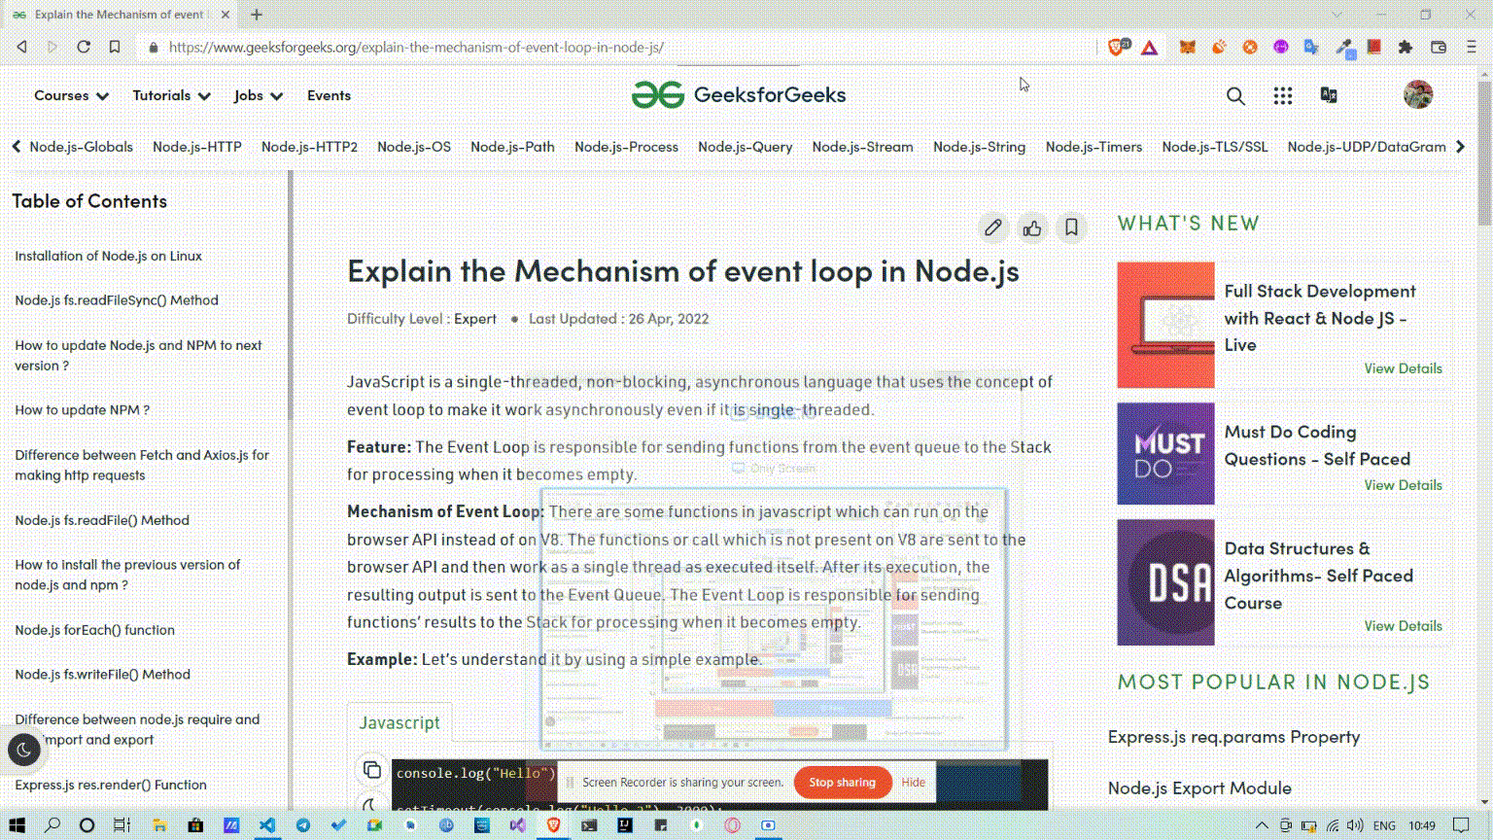The image size is (1493, 840).
Task: Open the MetaMask fox extension
Action: 1187,47
